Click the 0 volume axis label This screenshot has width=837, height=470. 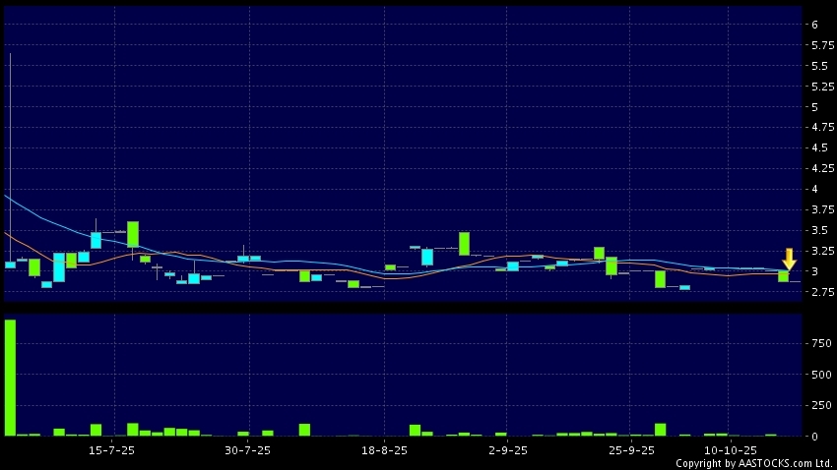click(x=813, y=436)
